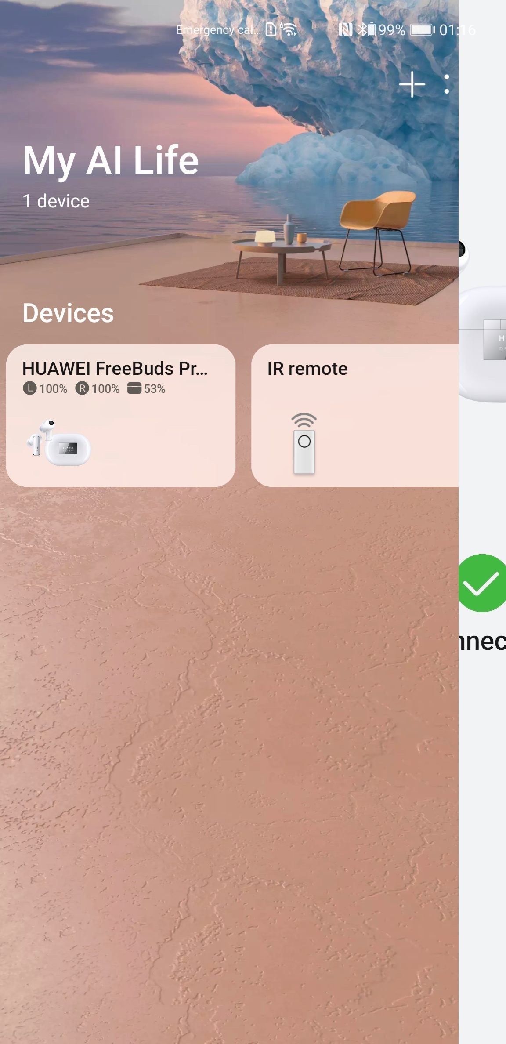Tap the FreeBuds earbuds case image
This screenshot has height=1044, width=506.
58,442
